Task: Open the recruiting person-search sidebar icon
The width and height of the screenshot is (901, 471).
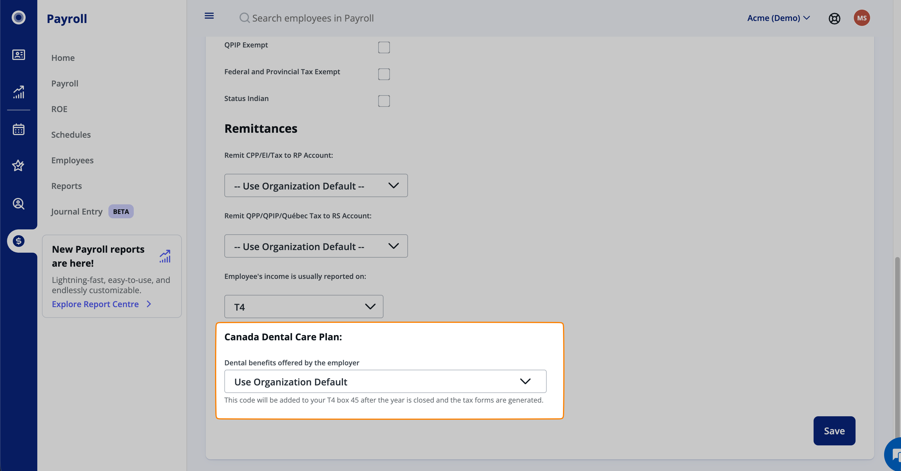Action: point(19,204)
